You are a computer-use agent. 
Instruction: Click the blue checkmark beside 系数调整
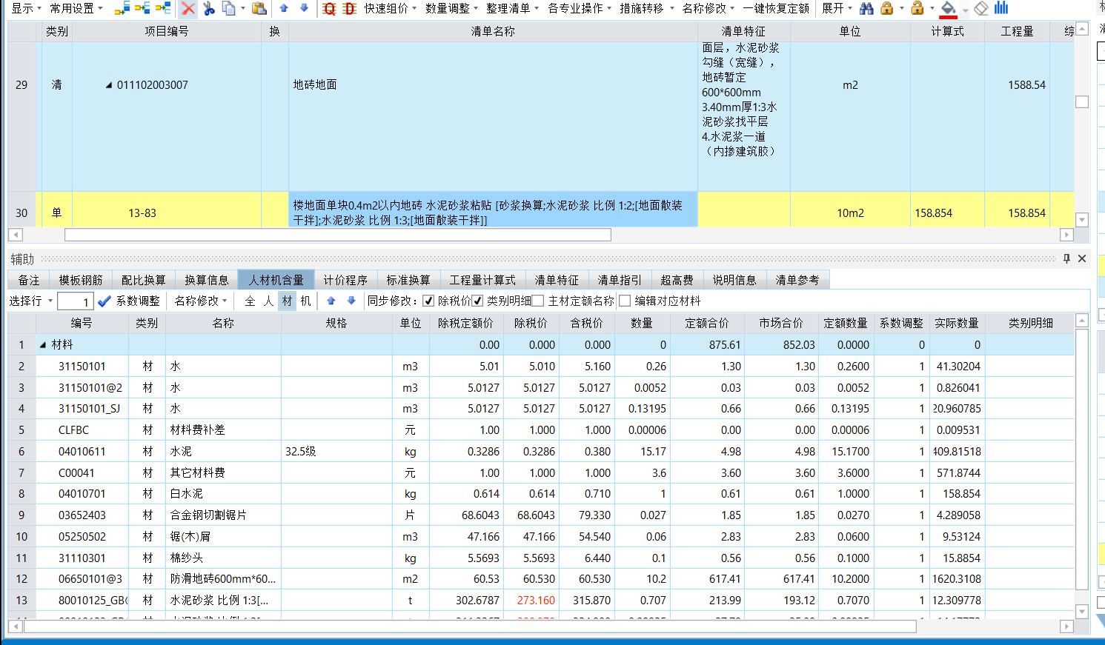[x=104, y=301]
